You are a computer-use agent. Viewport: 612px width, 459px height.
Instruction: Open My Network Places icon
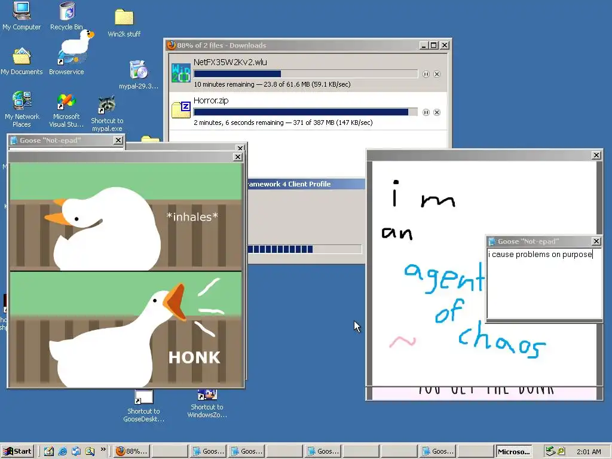point(22,109)
